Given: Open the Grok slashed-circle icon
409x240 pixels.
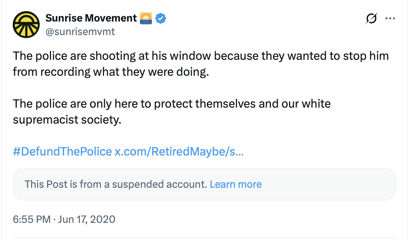Looking at the screenshot, I should pos(371,18).
